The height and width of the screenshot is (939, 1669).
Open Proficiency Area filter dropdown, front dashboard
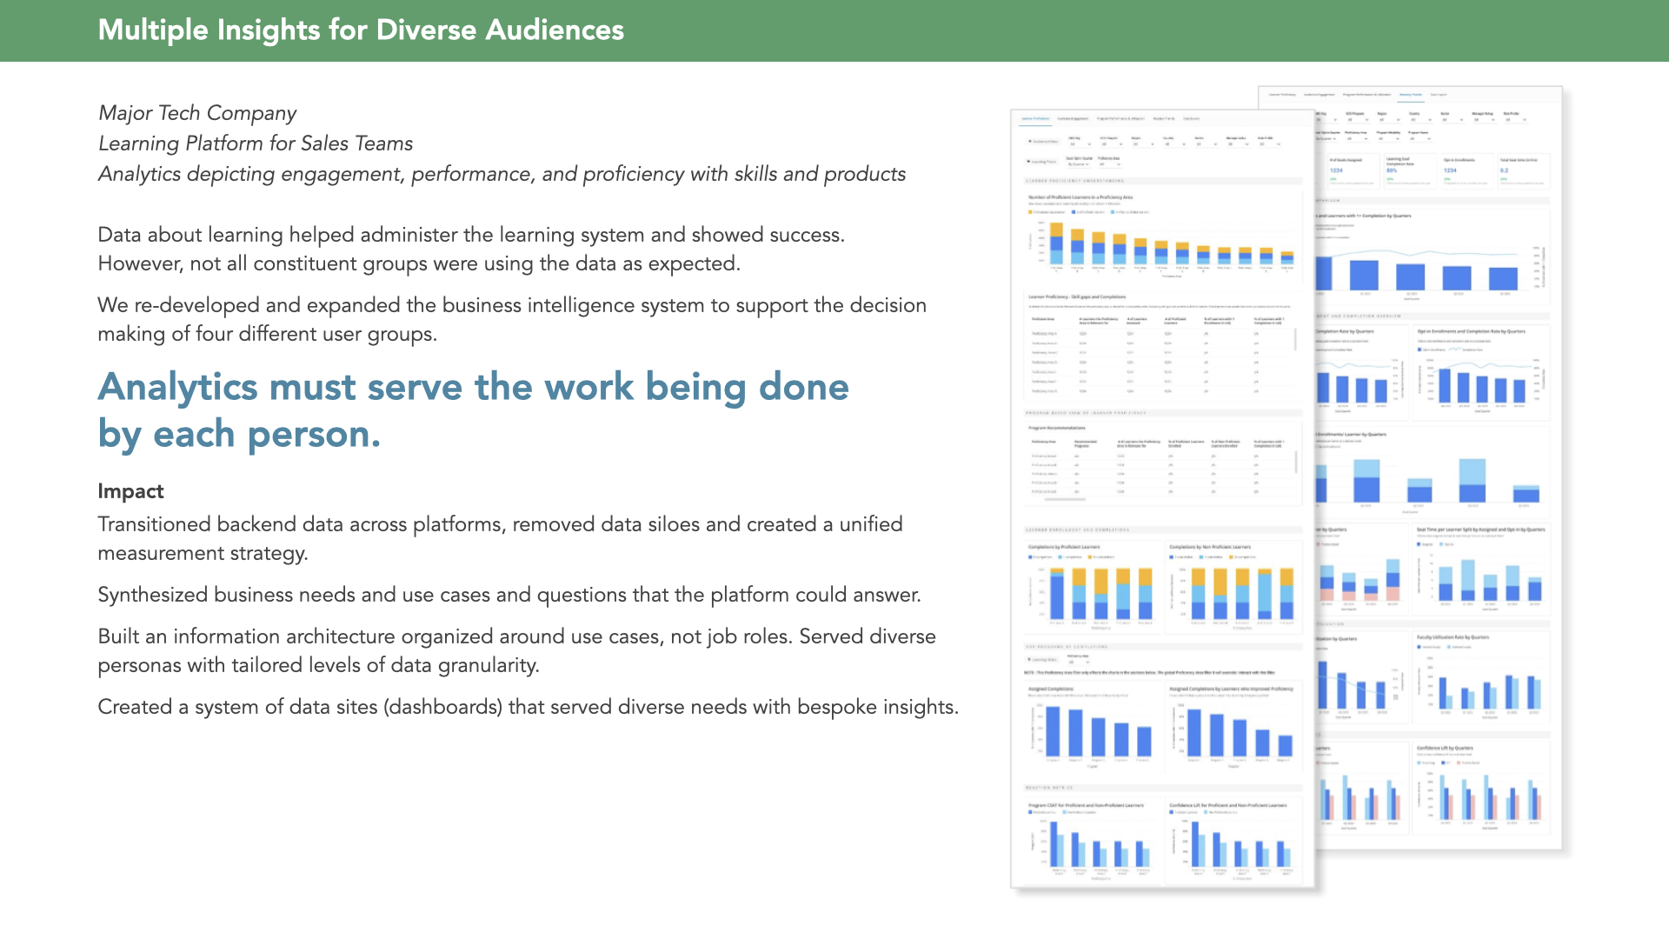pos(1110,164)
